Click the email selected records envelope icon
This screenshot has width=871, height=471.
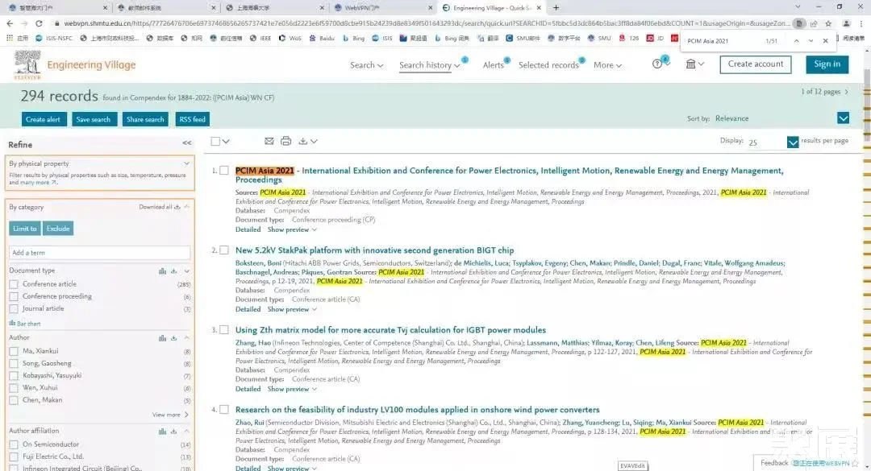(x=269, y=141)
